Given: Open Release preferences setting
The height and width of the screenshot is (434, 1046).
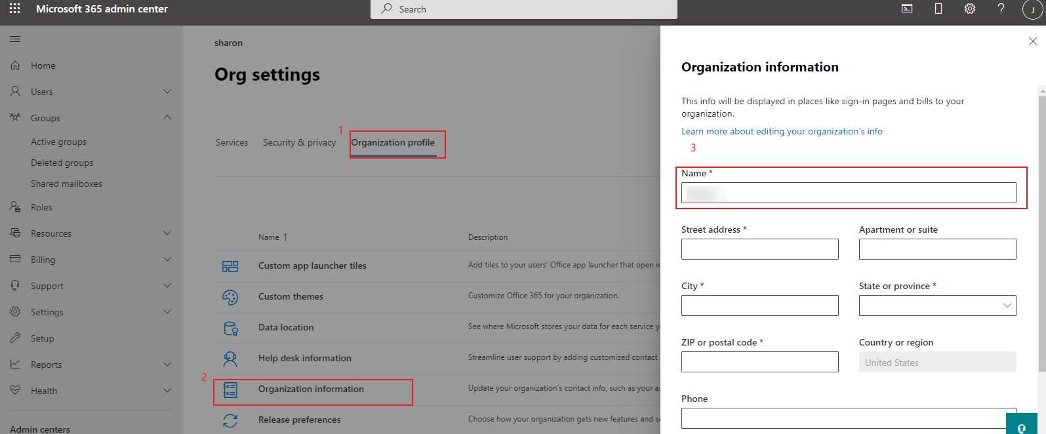Looking at the screenshot, I should click(300, 420).
